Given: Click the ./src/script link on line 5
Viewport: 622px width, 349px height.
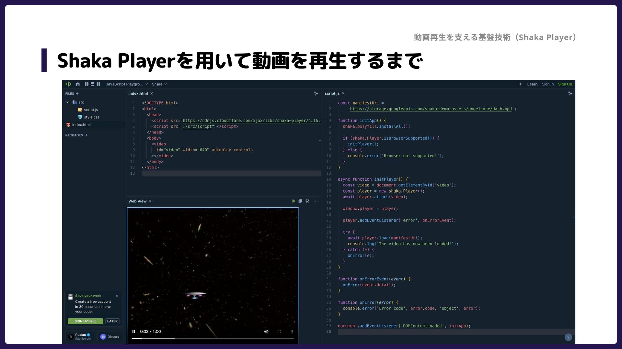Looking at the screenshot, I should [x=197, y=126].
